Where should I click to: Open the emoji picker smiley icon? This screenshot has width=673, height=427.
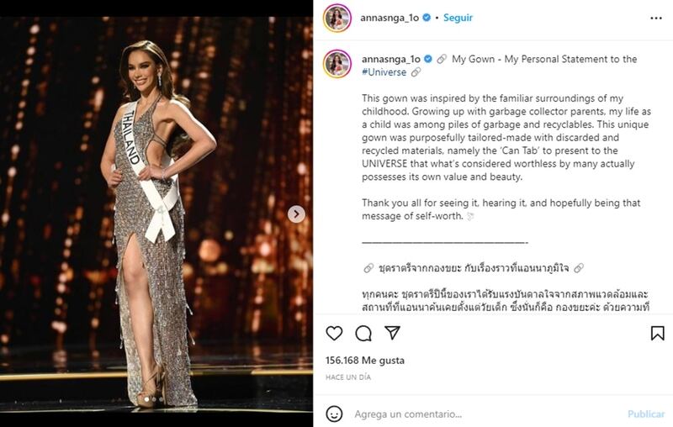tap(334, 414)
